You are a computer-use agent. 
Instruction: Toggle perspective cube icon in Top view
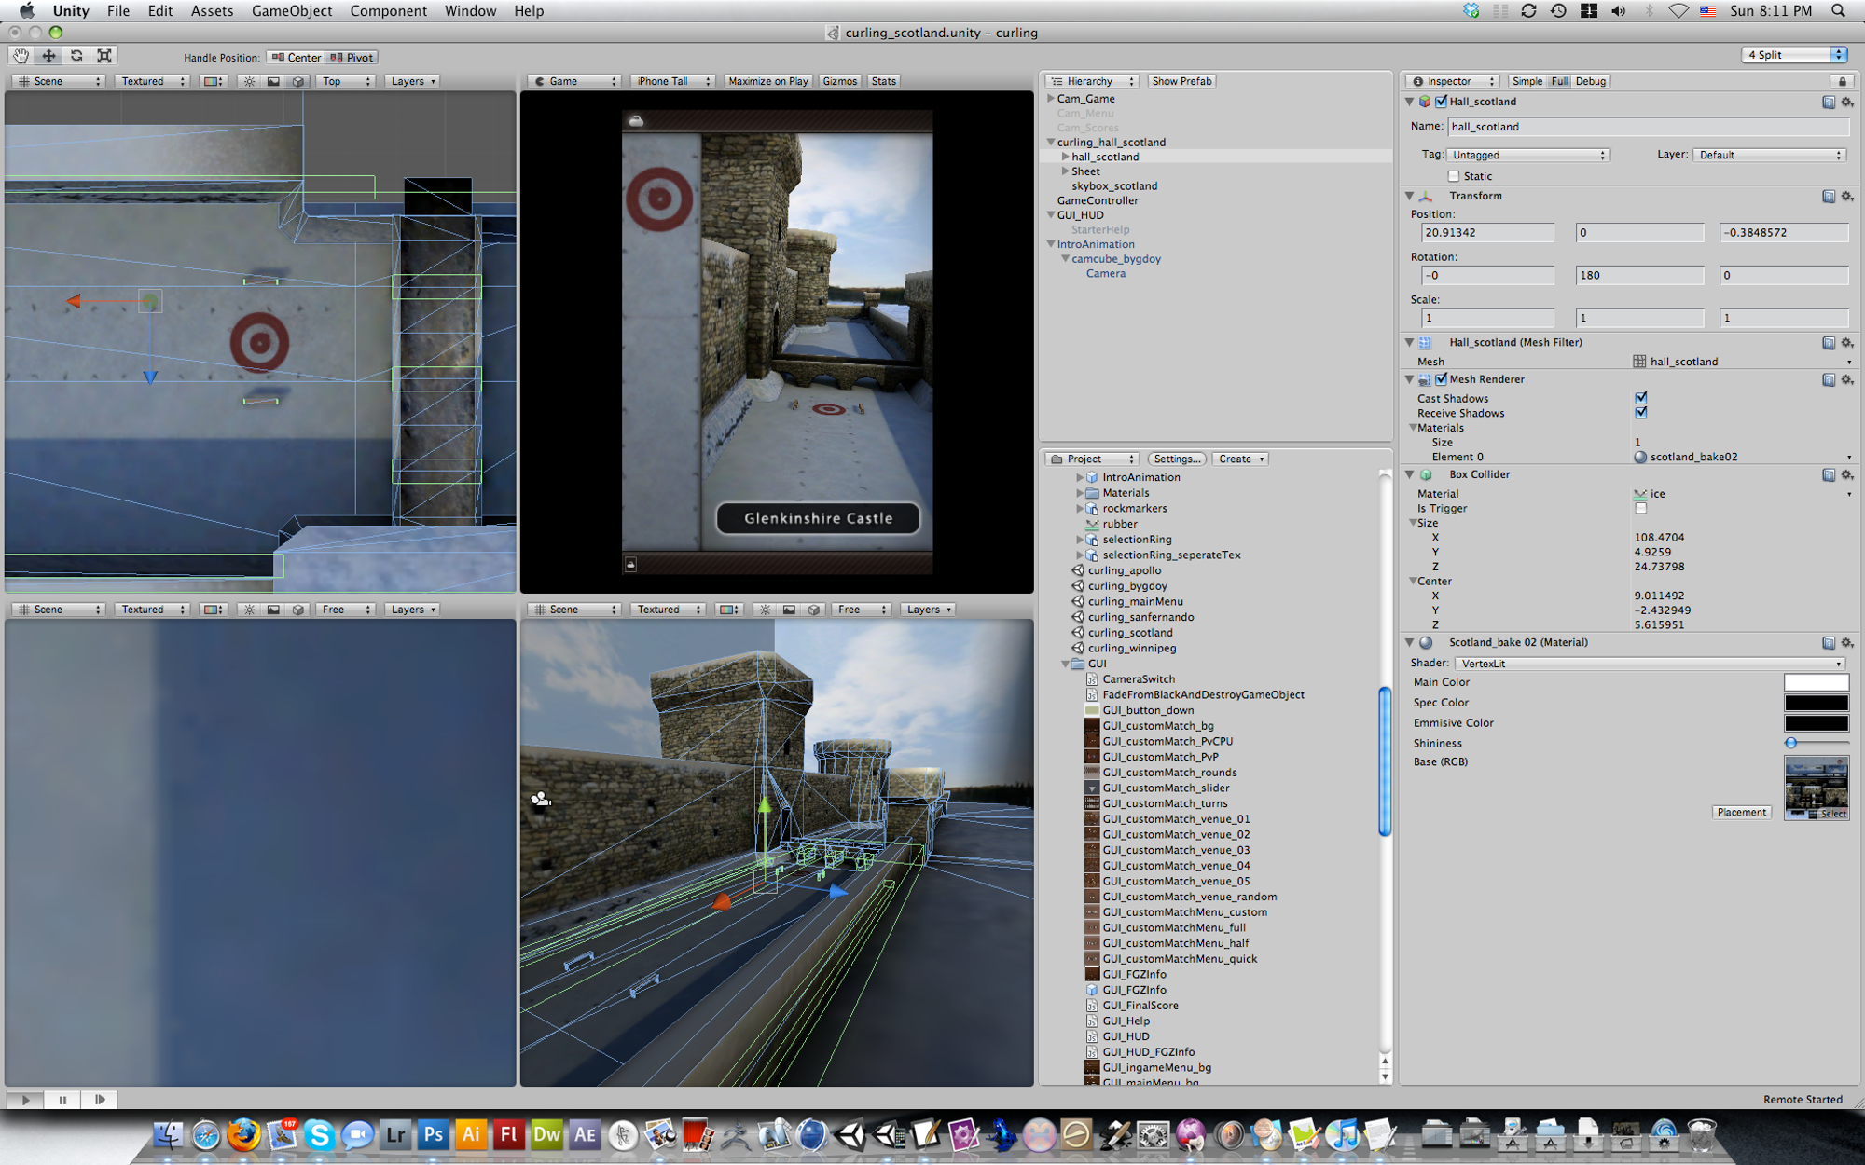point(297,81)
